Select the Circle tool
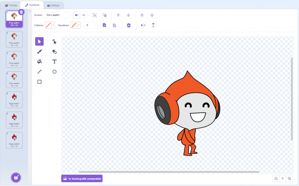 pyautogui.click(x=54, y=72)
